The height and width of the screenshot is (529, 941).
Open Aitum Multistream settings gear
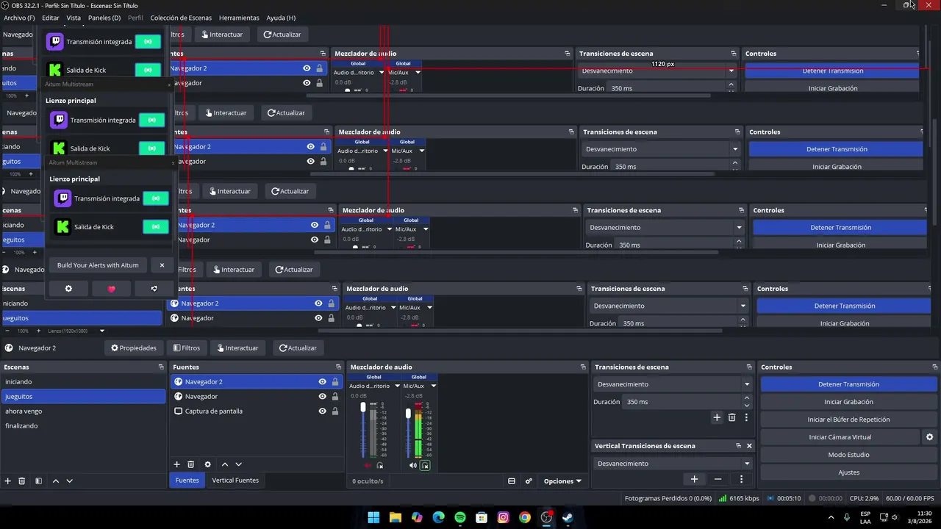[68, 289]
